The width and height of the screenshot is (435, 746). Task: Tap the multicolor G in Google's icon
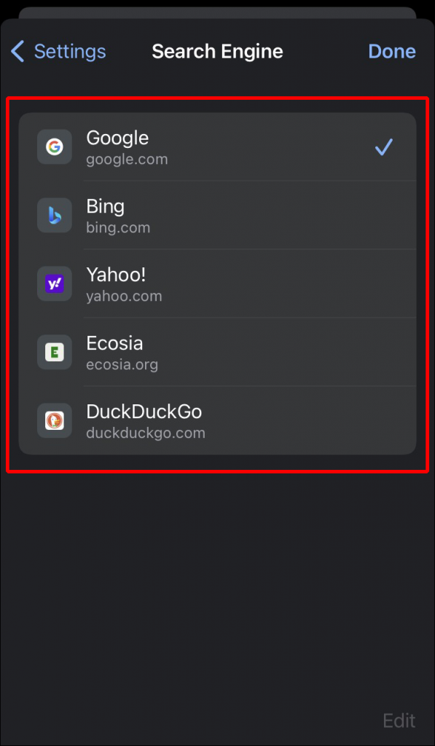55,146
